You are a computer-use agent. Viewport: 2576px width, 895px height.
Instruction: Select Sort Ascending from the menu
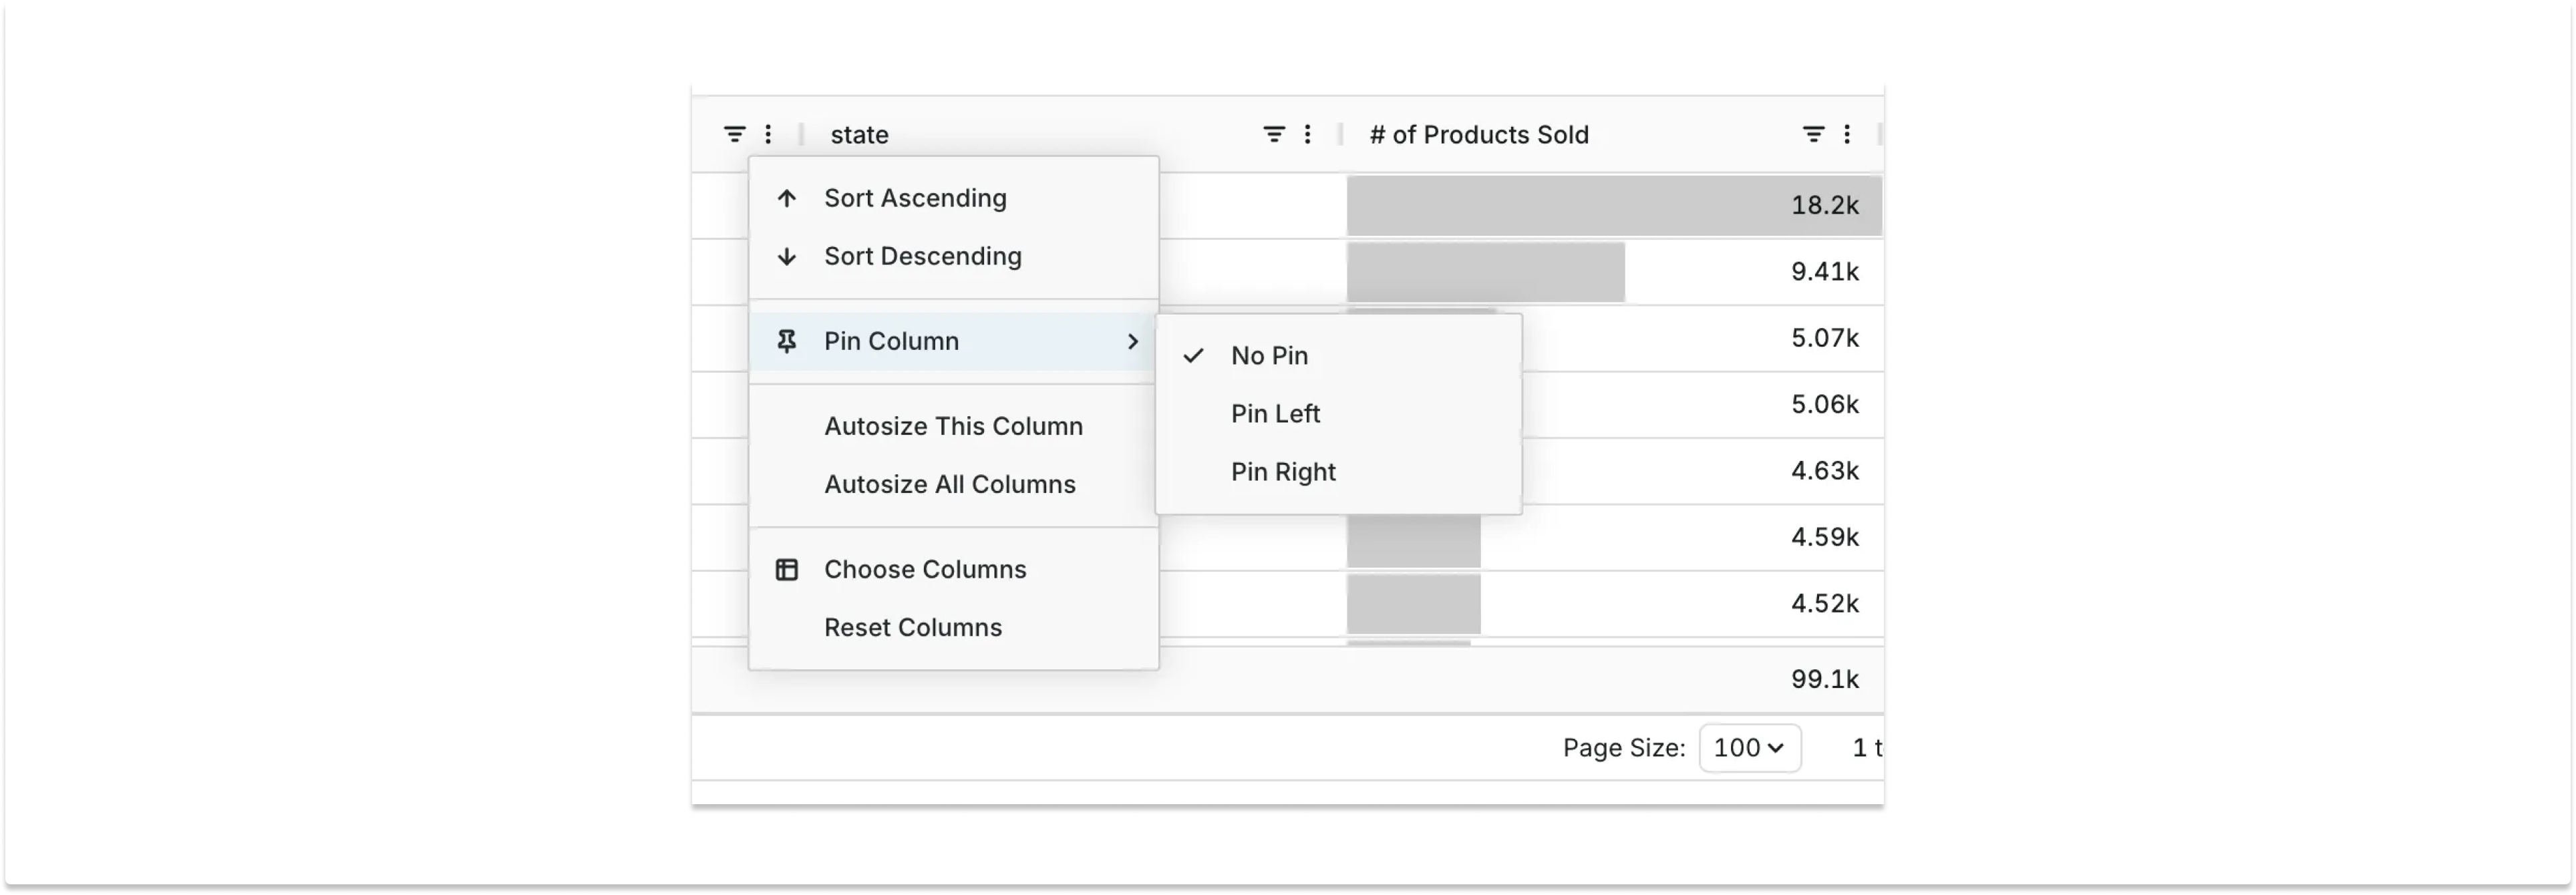point(915,198)
